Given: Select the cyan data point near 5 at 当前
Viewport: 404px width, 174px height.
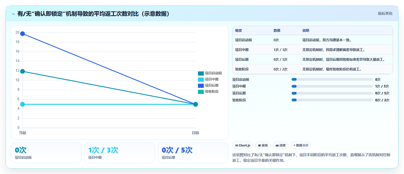Looking at the screenshot, I should [22, 104].
